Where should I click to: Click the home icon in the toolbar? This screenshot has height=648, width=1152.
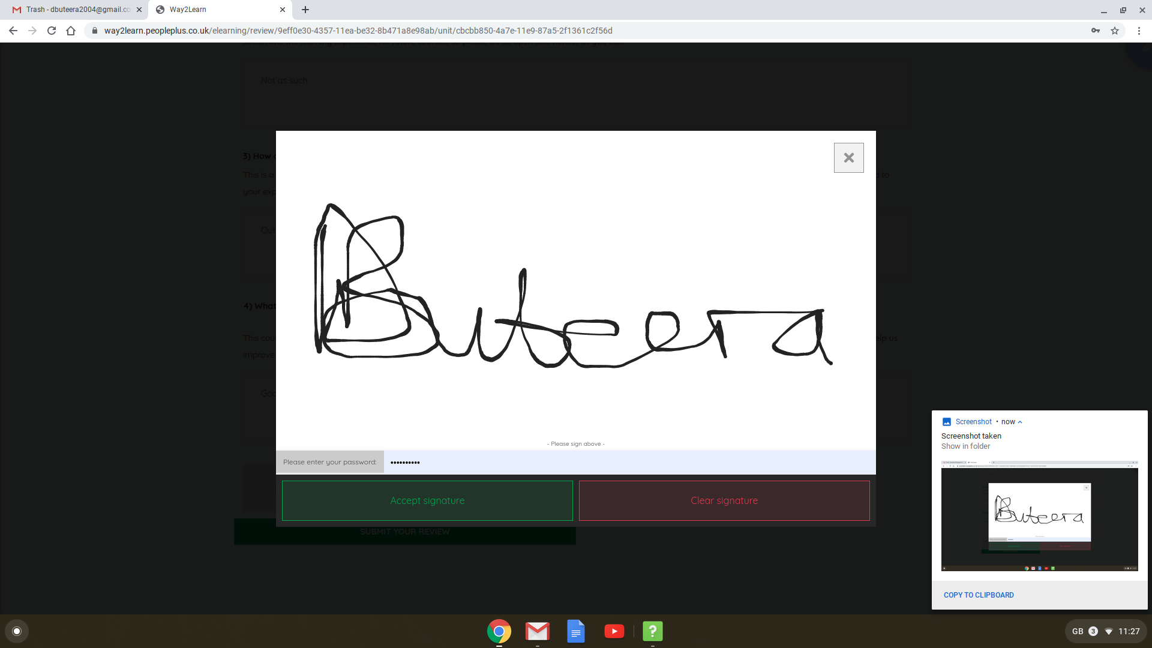point(71,31)
